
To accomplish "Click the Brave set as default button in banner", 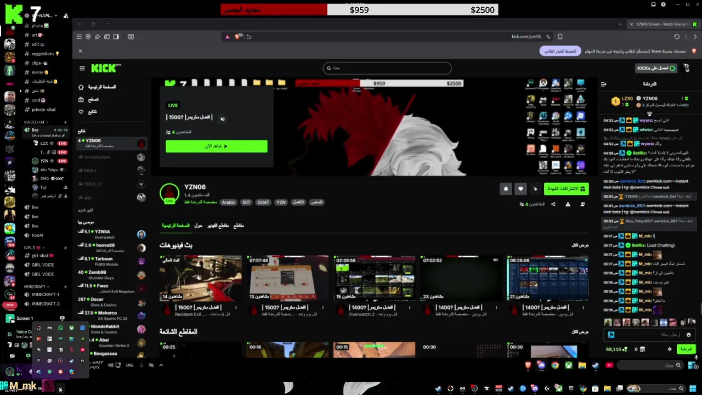I will coord(560,51).
